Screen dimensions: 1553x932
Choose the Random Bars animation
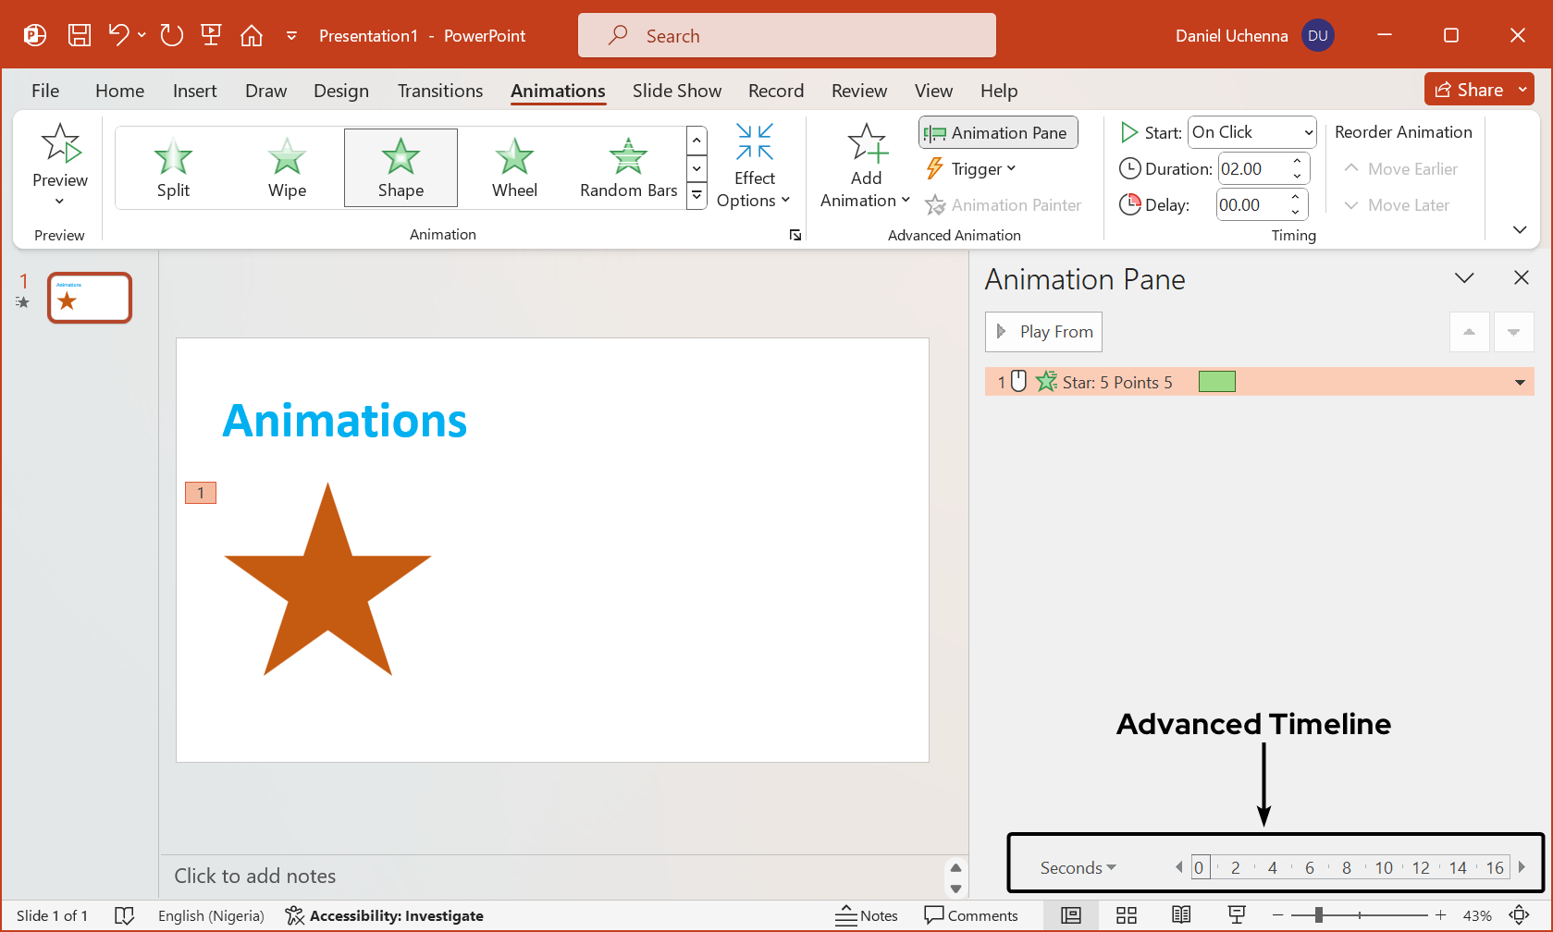click(x=628, y=167)
